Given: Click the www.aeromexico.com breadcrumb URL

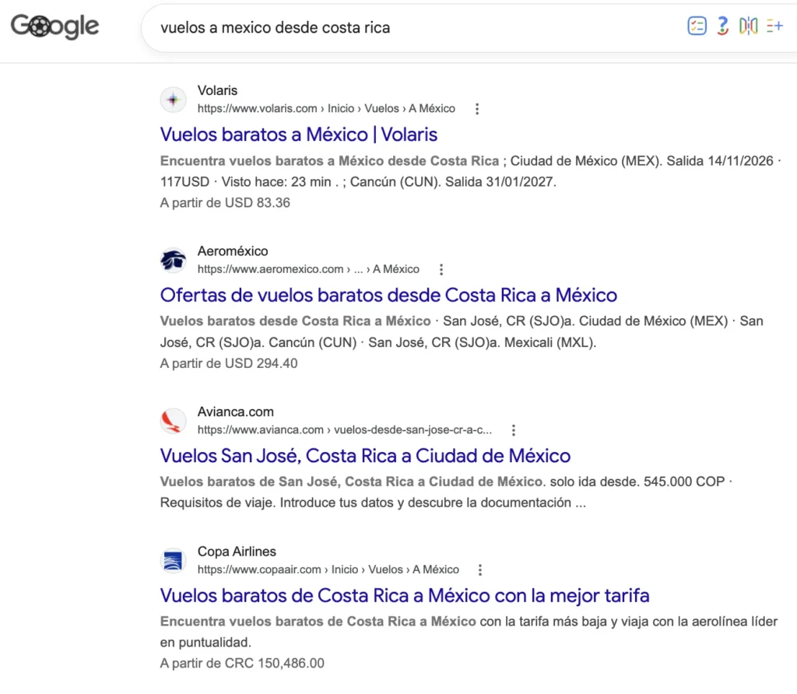Looking at the screenshot, I should click(308, 269).
